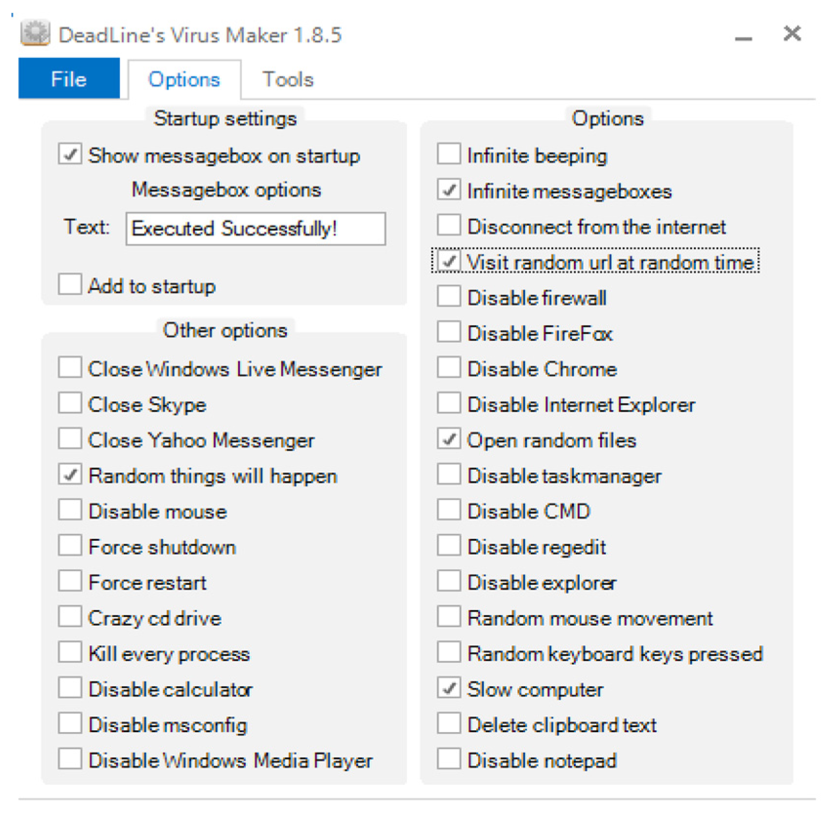Uncheck Show messagebox on startup
Viewport: 832px width, 817px height.
coord(70,155)
